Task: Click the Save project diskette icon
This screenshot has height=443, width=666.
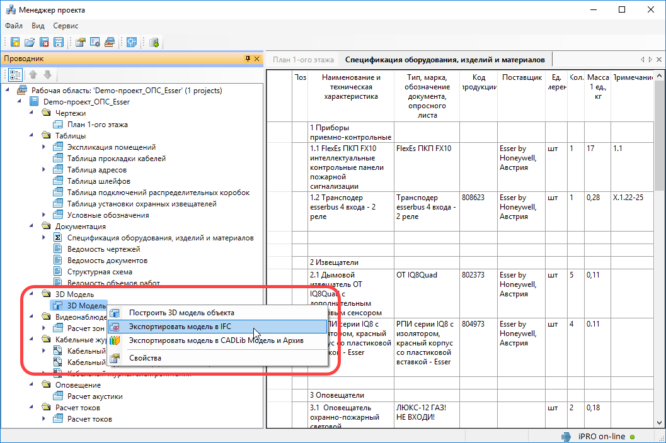Action: 59,42
